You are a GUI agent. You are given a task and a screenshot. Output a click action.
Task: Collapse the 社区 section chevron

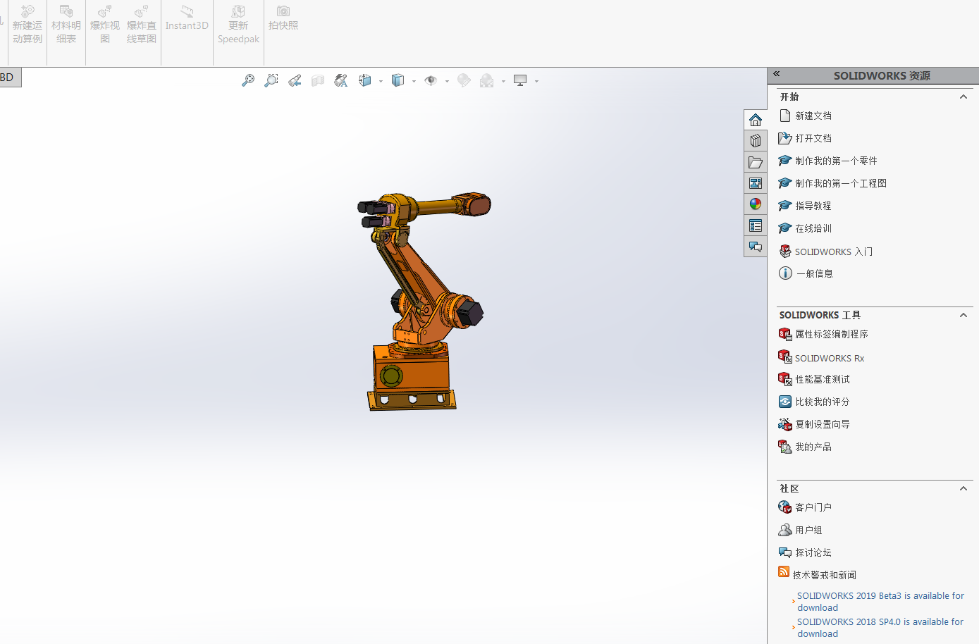click(963, 488)
